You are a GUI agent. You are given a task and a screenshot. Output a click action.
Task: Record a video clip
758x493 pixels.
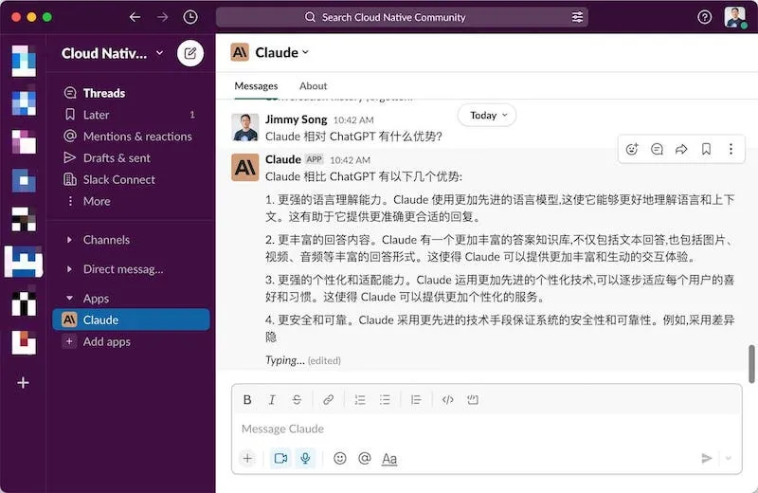click(280, 458)
